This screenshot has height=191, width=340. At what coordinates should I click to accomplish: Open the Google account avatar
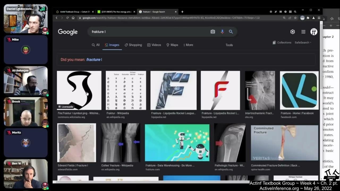[x=314, y=32]
